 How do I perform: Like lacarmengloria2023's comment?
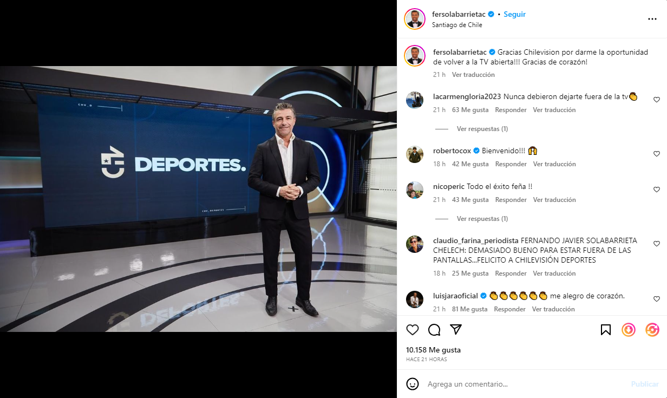pos(657,100)
